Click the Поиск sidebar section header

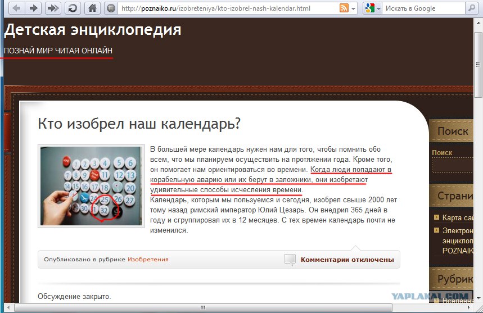point(453,131)
